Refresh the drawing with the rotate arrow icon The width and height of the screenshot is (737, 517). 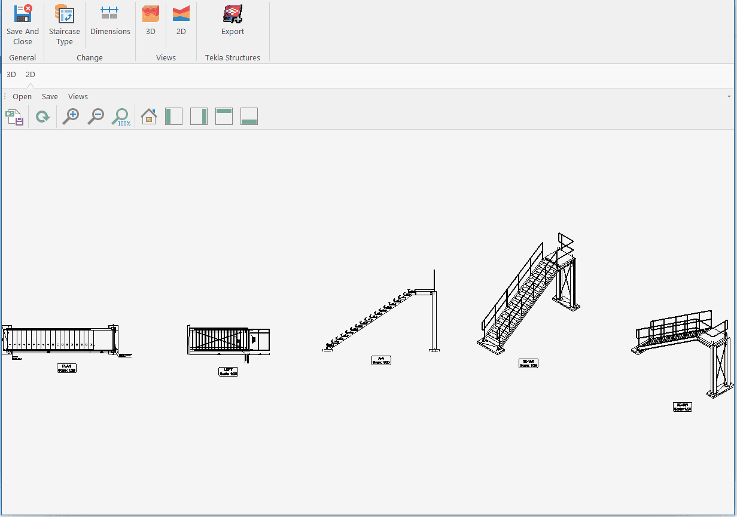(42, 117)
